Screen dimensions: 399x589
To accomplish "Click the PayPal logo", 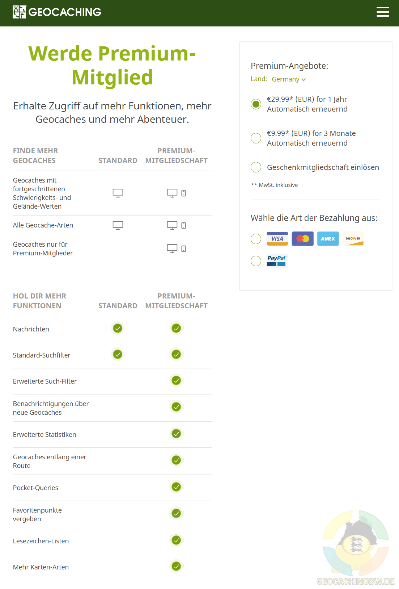I will (x=277, y=260).
